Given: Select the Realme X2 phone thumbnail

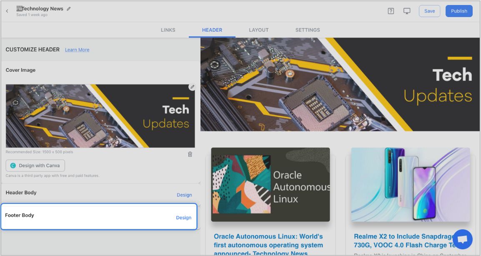Looking at the screenshot, I should pyautogui.click(x=410, y=184).
